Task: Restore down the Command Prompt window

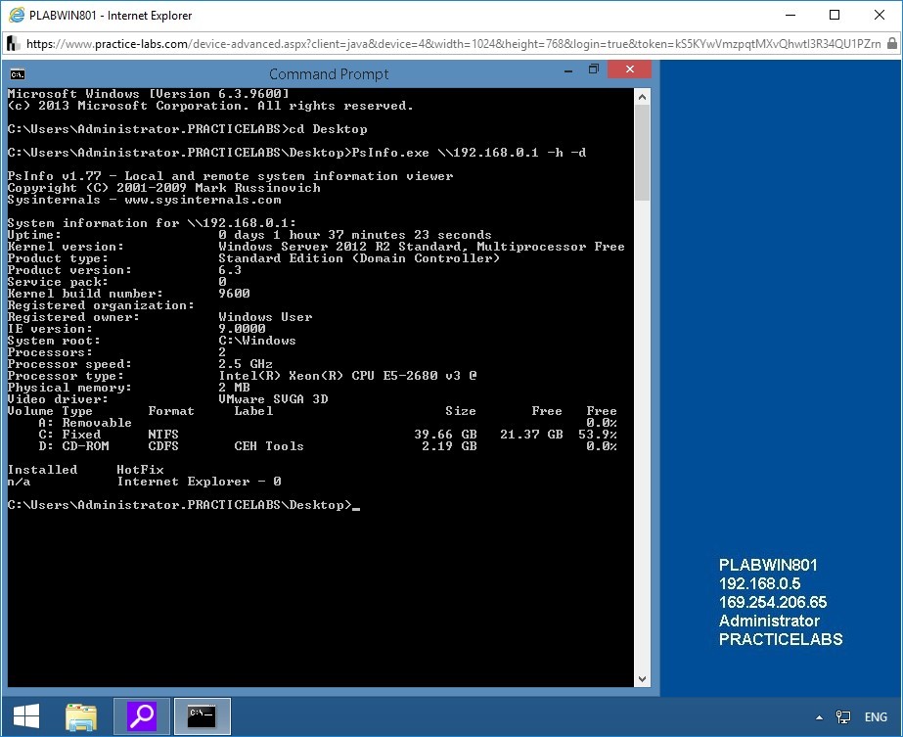Action: [593, 70]
